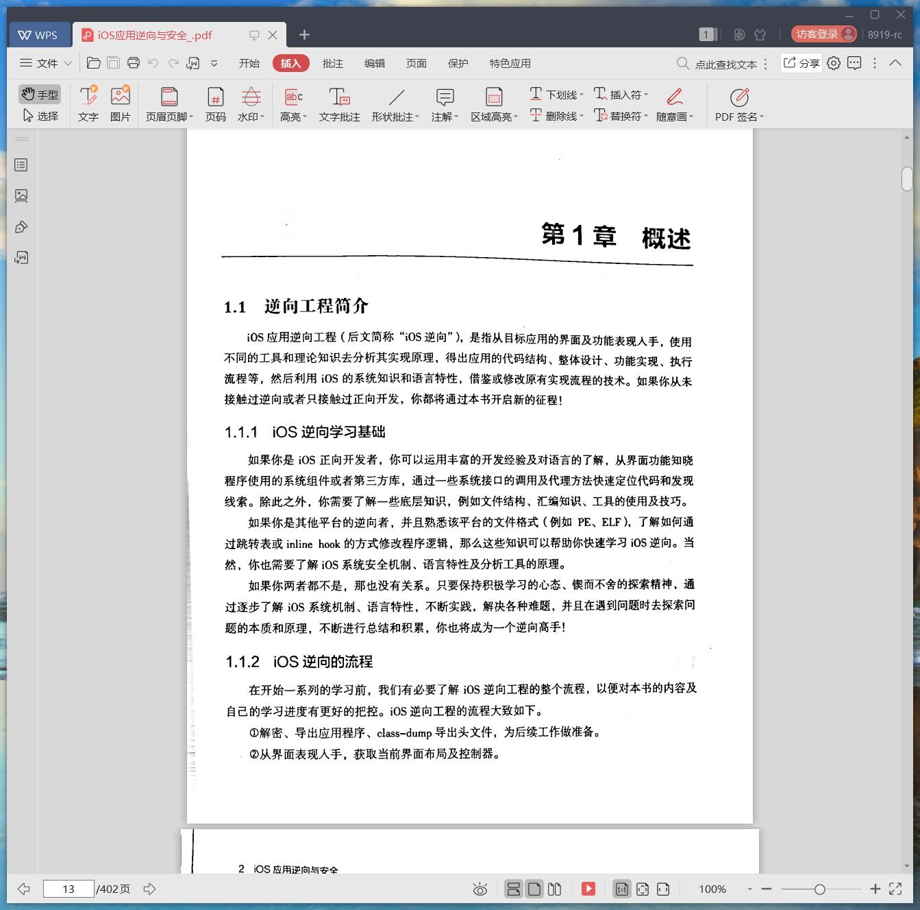Click the 分享 share button
The height and width of the screenshot is (910, 920).
point(801,63)
